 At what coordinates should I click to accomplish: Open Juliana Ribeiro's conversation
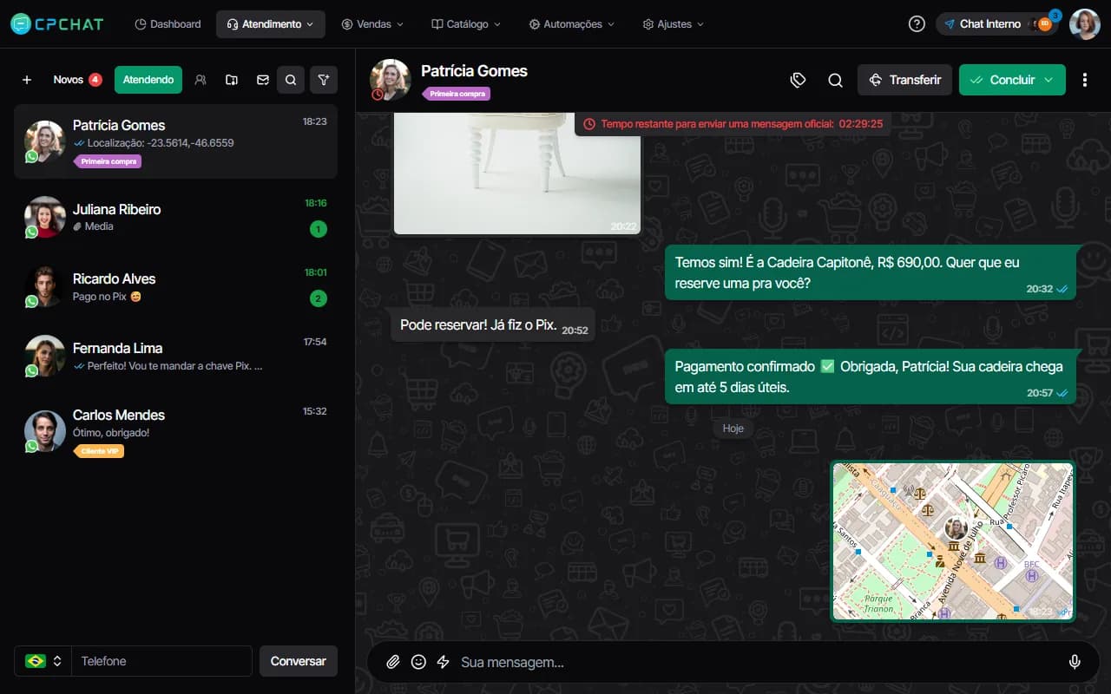click(175, 217)
